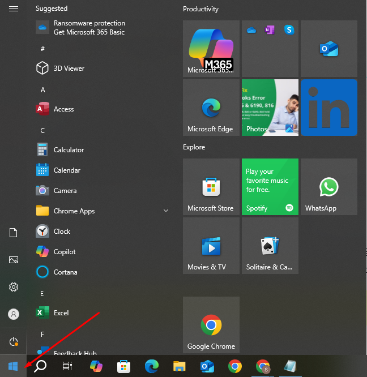This screenshot has height=377, width=367.
Task: Open File Explorer from the taskbar
Action: tap(180, 366)
